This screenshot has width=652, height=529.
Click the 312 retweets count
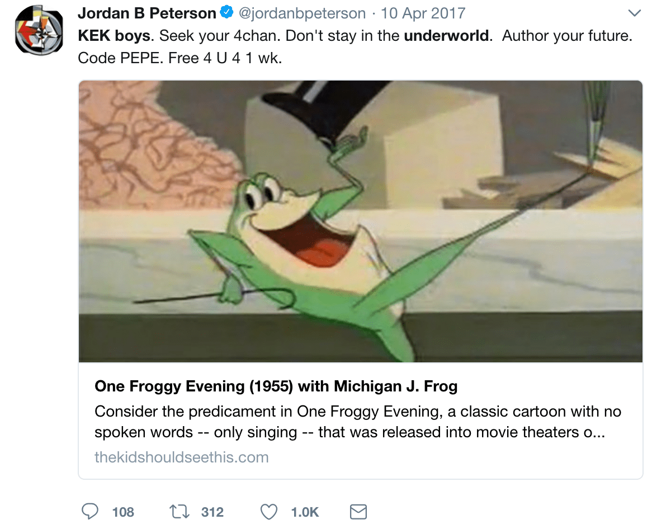(212, 512)
